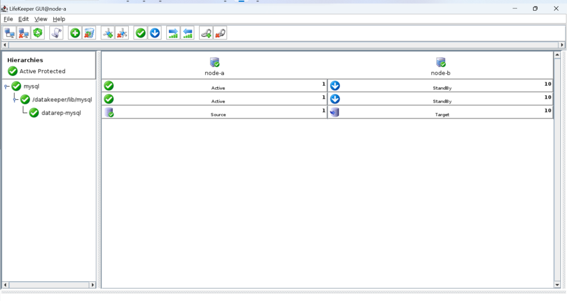Delete Resource Hierarchy trash bin icon
Screen dimensions: 567x301
(89, 33)
